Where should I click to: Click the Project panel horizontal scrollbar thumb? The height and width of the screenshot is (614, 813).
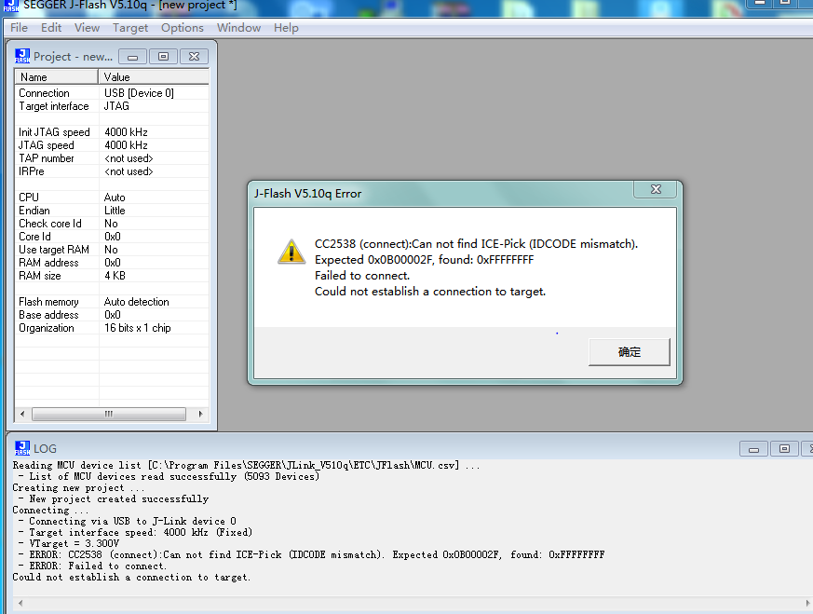109,414
